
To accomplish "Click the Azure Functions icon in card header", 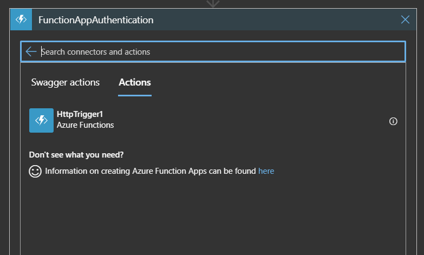I will (x=21, y=19).
